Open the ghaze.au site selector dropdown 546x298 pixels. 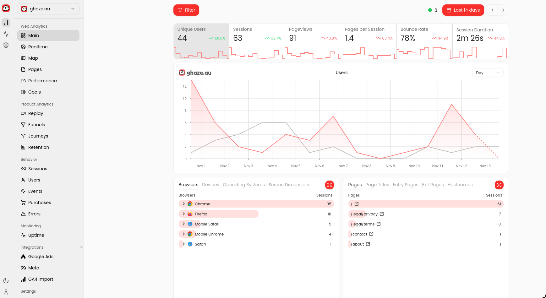click(x=48, y=9)
